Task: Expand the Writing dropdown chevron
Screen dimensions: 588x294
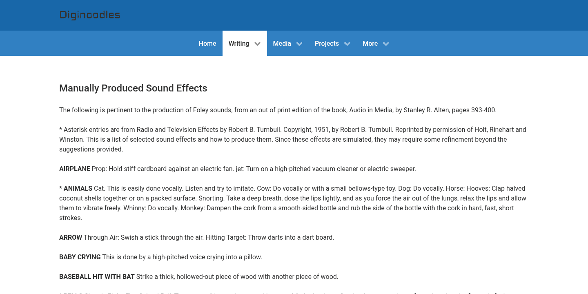Action: coord(257,43)
